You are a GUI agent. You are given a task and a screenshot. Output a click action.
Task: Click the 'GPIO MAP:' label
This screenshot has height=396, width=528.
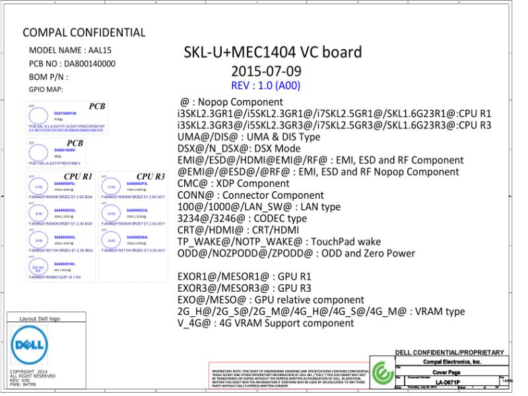point(46,90)
